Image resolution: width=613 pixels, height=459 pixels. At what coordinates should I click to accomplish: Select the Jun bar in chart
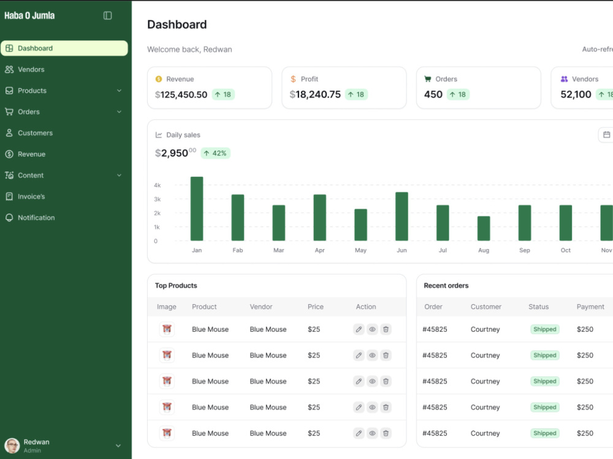(402, 216)
